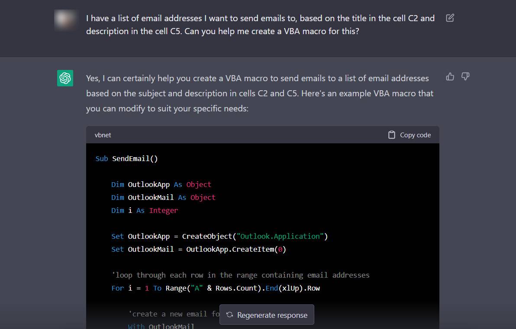Give the response a thumbs up

point(450,77)
